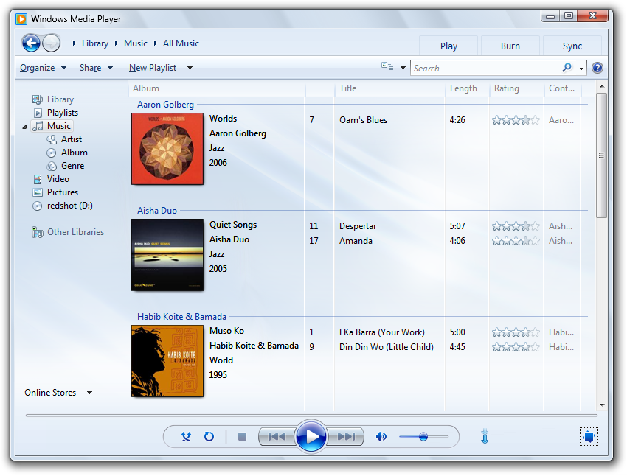Collapse the Music tree node

point(24,127)
